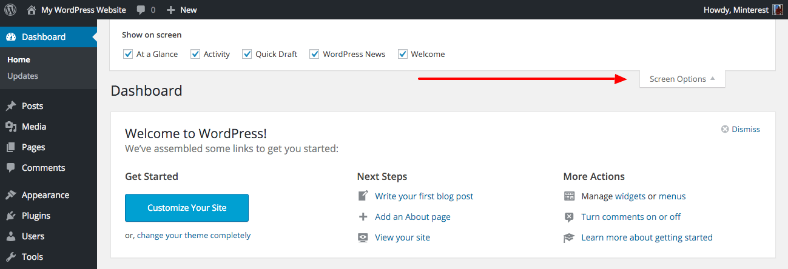Click the Minterest user avatar
Viewport: 788px width, 269px height.
[778, 10]
